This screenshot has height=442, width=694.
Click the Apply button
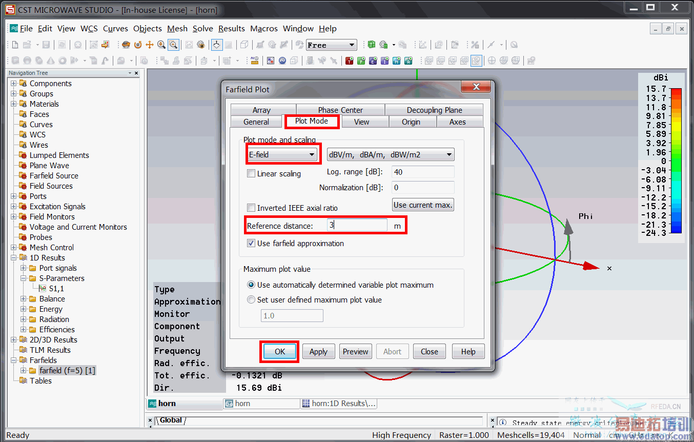(318, 352)
